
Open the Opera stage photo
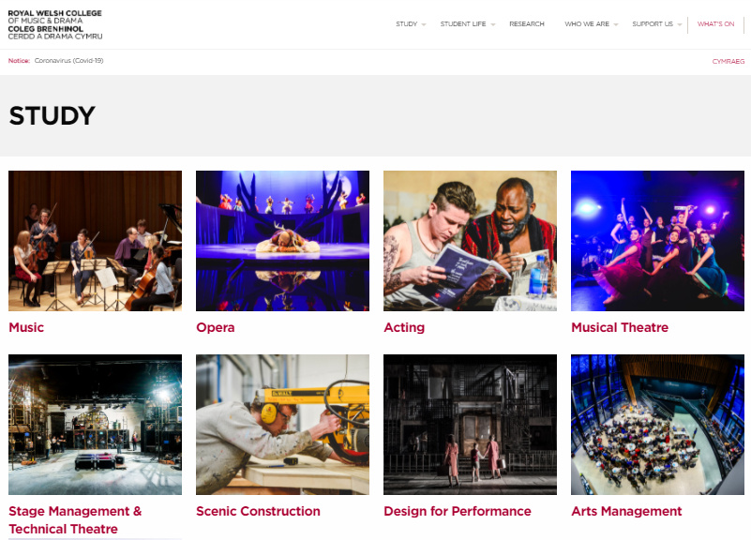[x=282, y=241]
